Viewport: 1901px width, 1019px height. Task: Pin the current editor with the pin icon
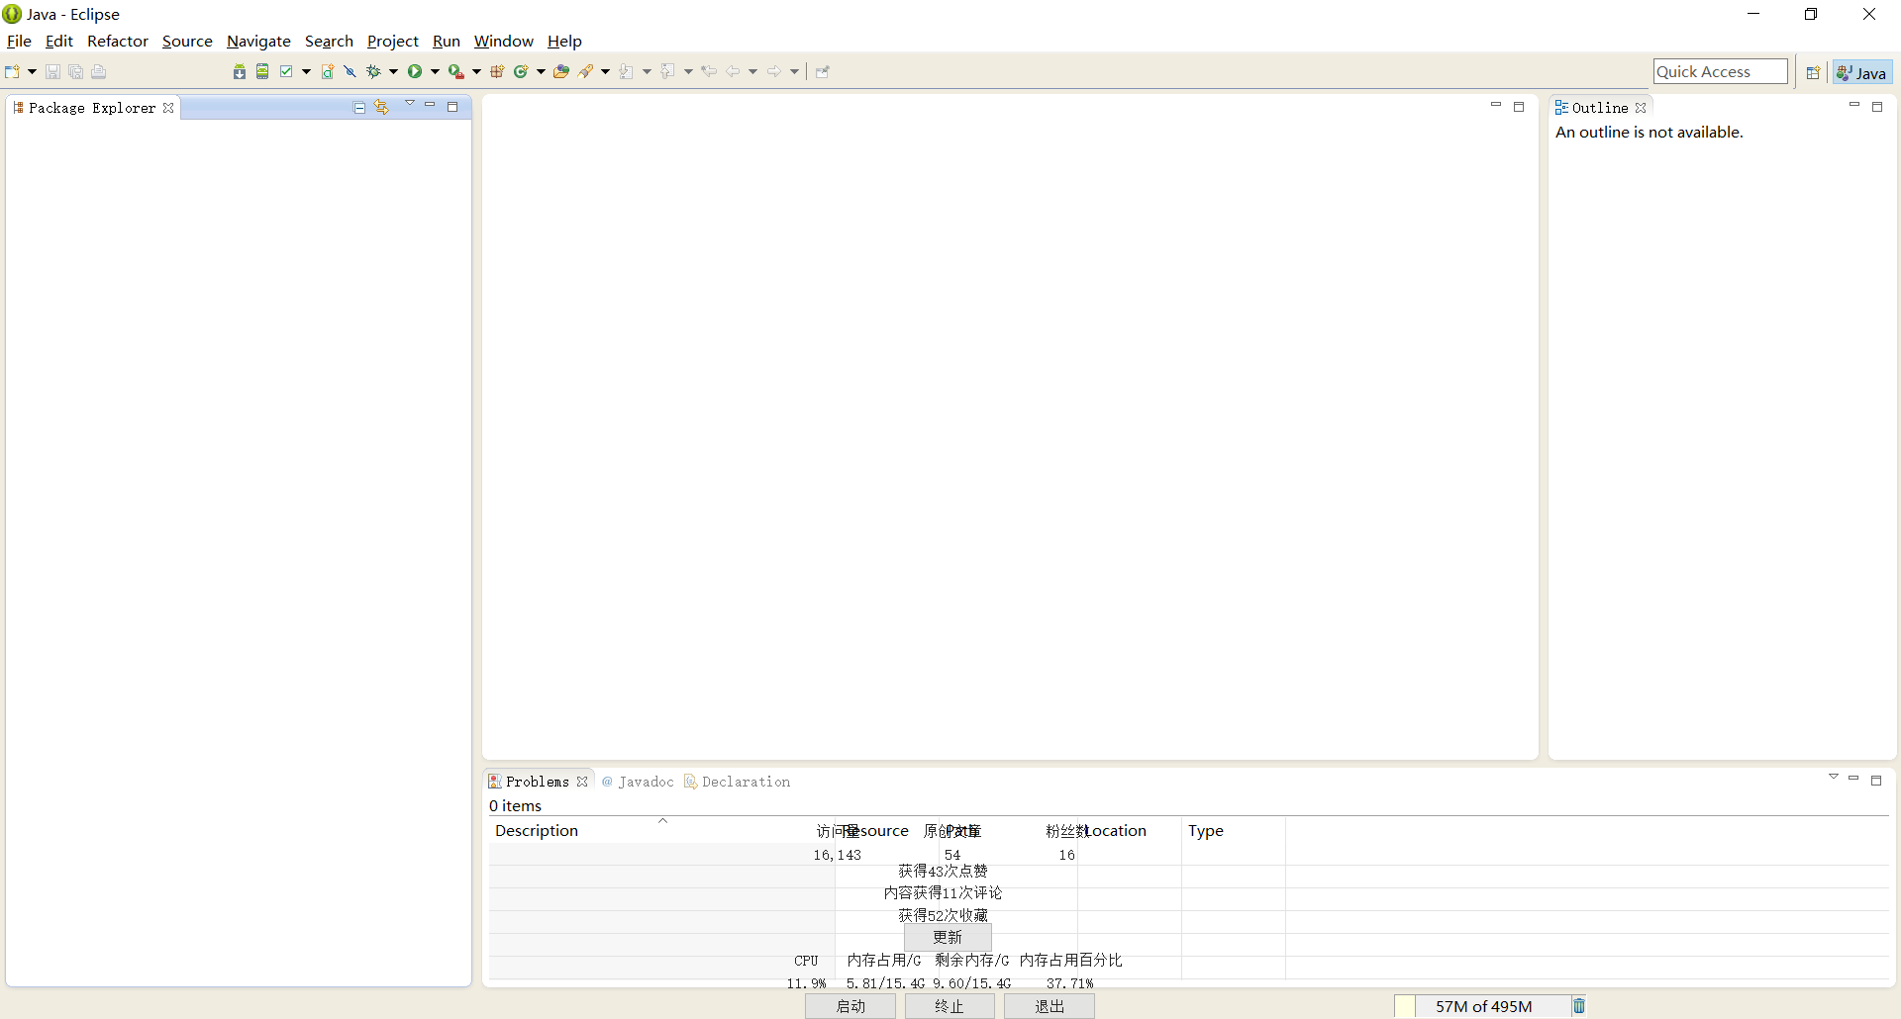[x=823, y=70]
